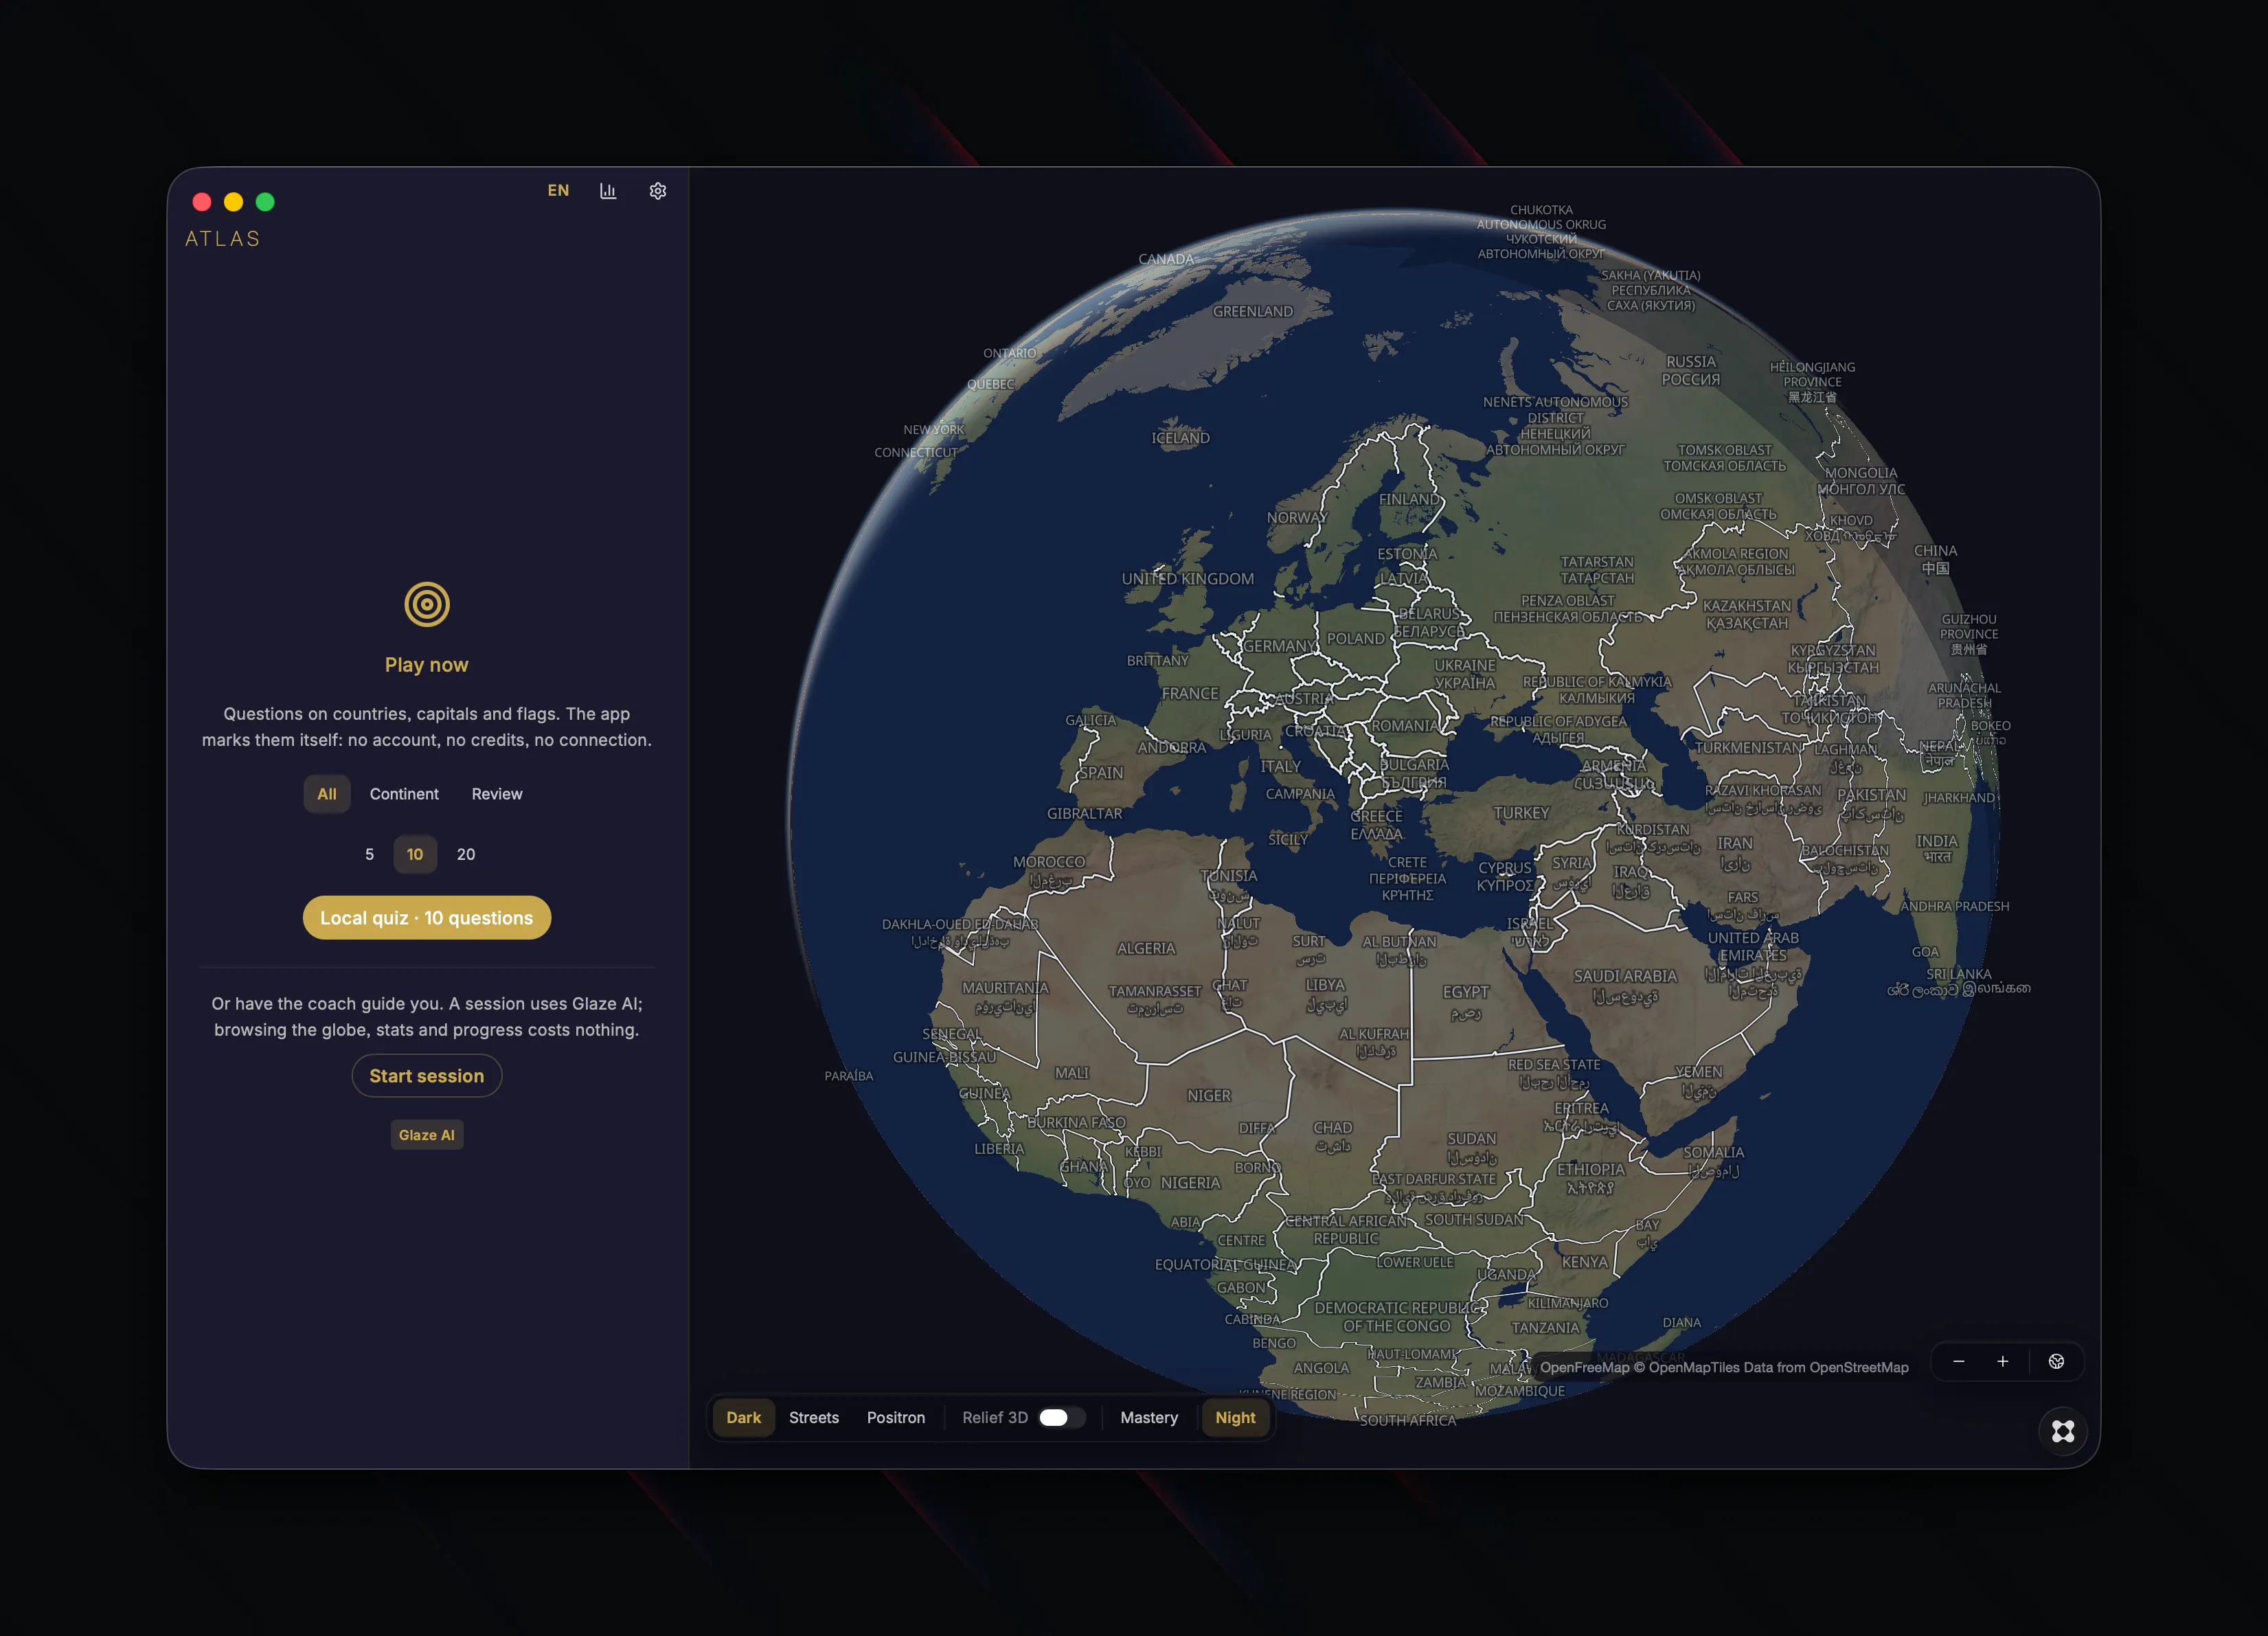This screenshot has height=1636, width=2268.
Task: Click the fullscreen expand icon
Action: (x=2062, y=1431)
